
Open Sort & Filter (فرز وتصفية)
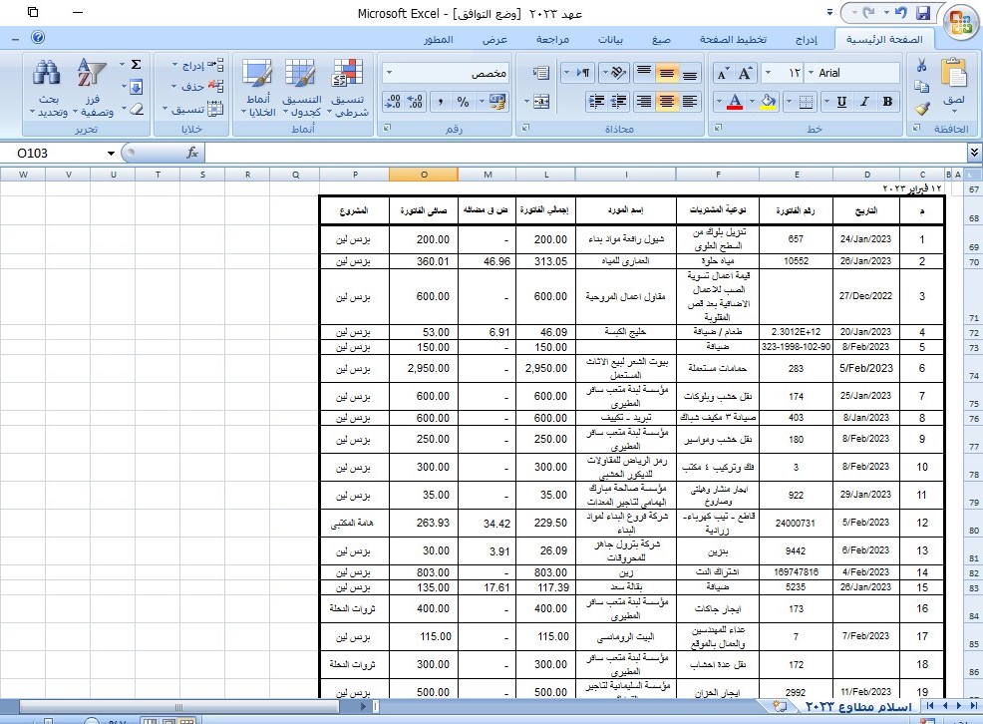pos(92,89)
